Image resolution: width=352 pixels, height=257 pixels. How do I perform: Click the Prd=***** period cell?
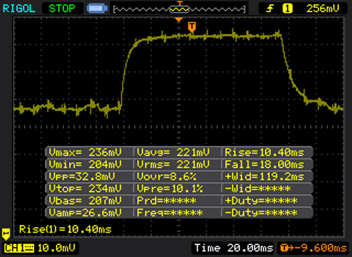(x=167, y=201)
